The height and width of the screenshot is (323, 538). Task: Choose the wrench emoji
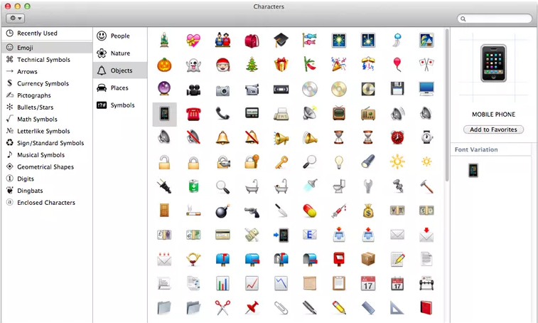(x=368, y=186)
